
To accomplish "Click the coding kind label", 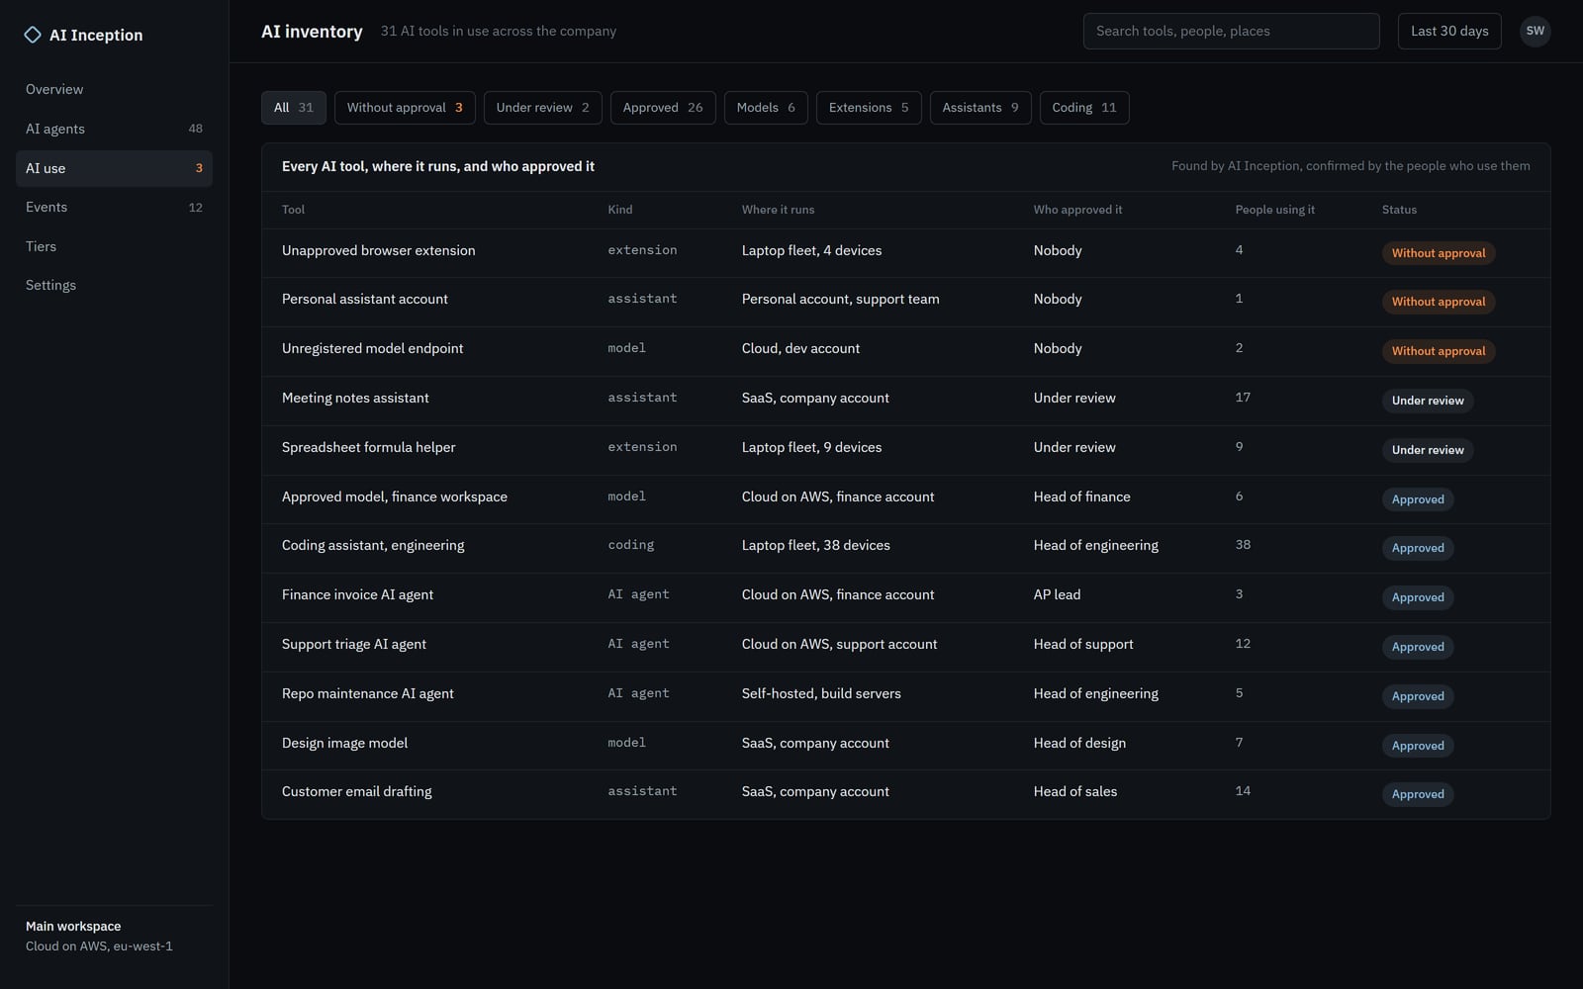I will [x=630, y=545].
